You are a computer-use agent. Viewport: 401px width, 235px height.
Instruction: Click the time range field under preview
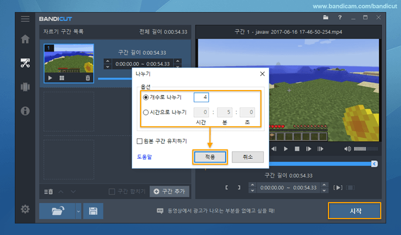288,188
